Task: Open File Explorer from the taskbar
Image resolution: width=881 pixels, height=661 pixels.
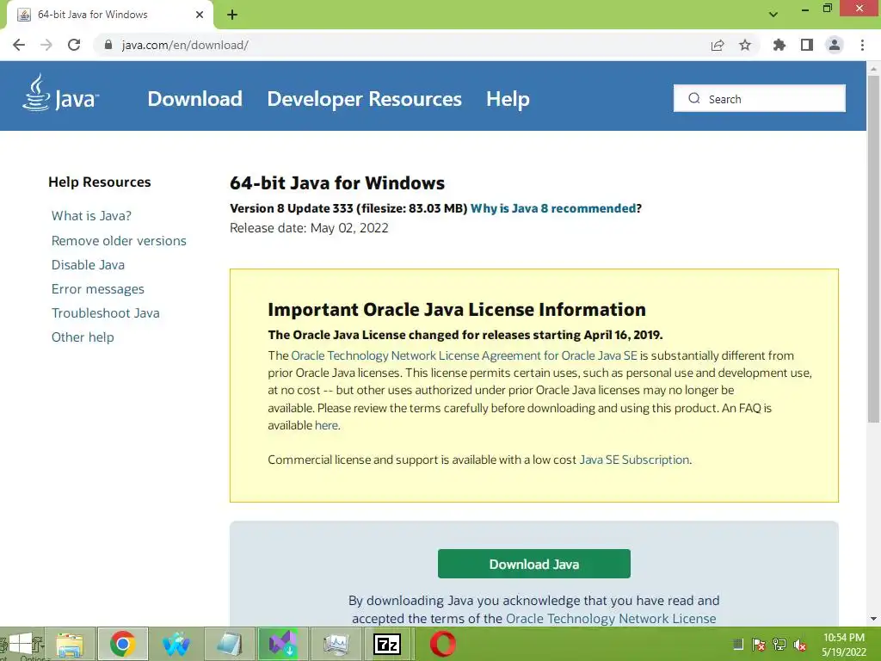Action: (x=69, y=645)
